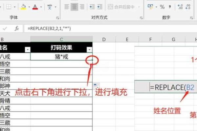
Task: Confirm formula with the check mark
Action: [x=5, y=29]
